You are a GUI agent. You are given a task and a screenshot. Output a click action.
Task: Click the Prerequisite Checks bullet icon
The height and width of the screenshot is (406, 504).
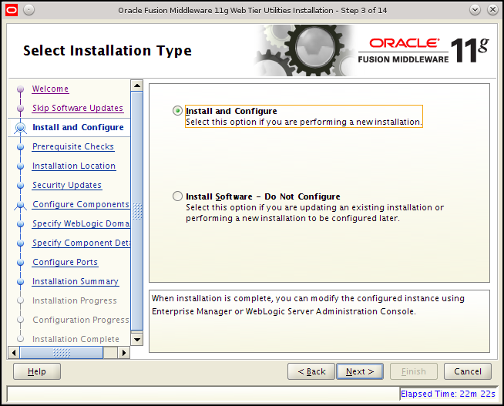tap(20, 147)
